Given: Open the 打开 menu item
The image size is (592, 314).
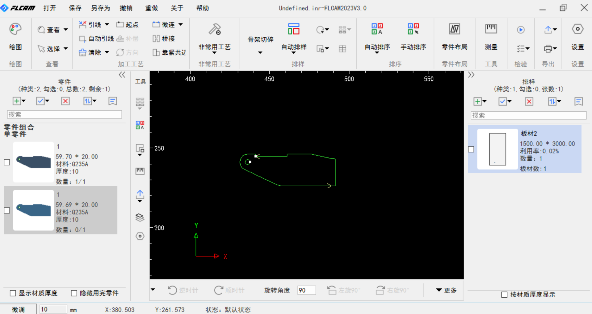Looking at the screenshot, I should 49,8.
